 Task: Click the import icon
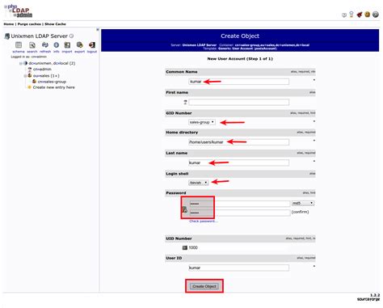67,45
